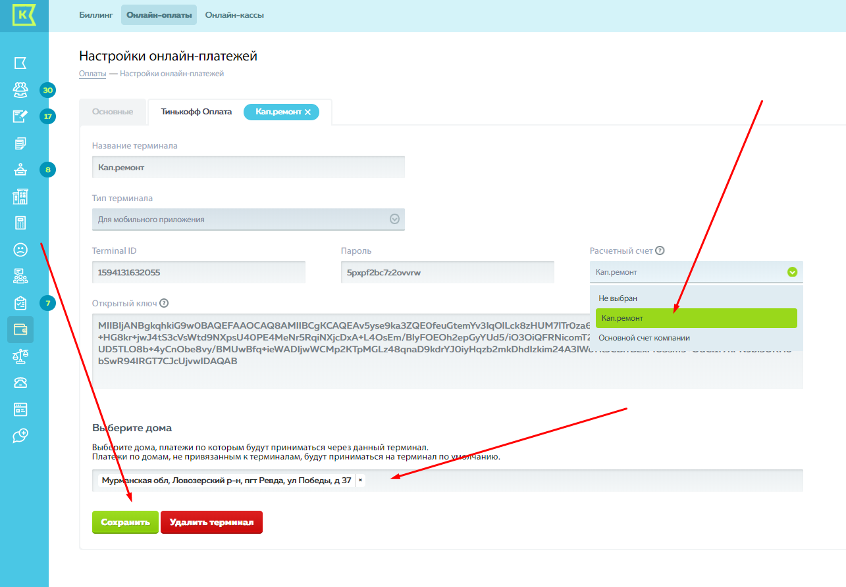846x587 pixels.
Task: Click the Выберите дома heading
Action: pos(132,428)
